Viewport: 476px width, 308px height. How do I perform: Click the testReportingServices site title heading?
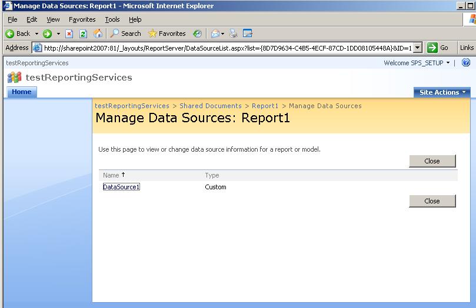[x=79, y=78]
